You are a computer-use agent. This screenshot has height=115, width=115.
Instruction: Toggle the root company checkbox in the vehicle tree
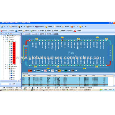click(x=4, y=36)
